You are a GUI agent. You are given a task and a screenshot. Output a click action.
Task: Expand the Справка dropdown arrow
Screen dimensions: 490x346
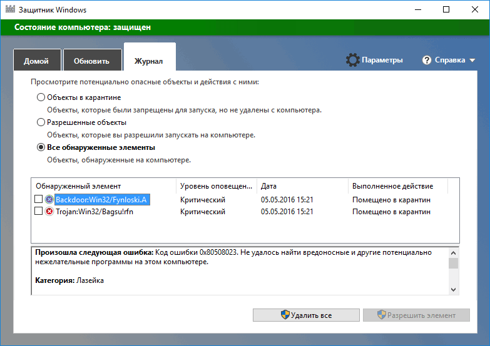point(472,60)
